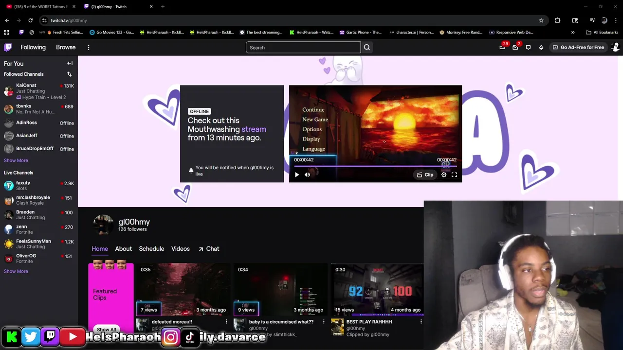Open the Gartic Phone bookmark
Screen dimensions: 623x350
361,32
